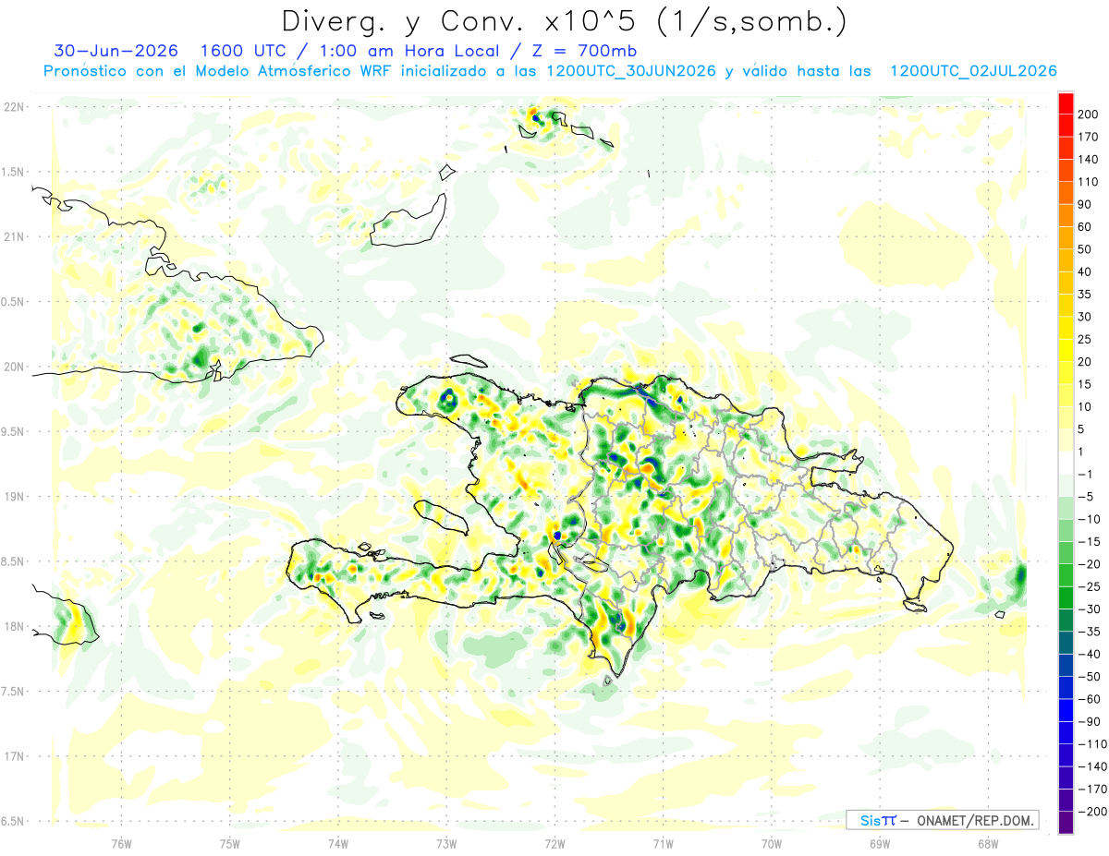Click the legend value '140'

pos(1090,160)
